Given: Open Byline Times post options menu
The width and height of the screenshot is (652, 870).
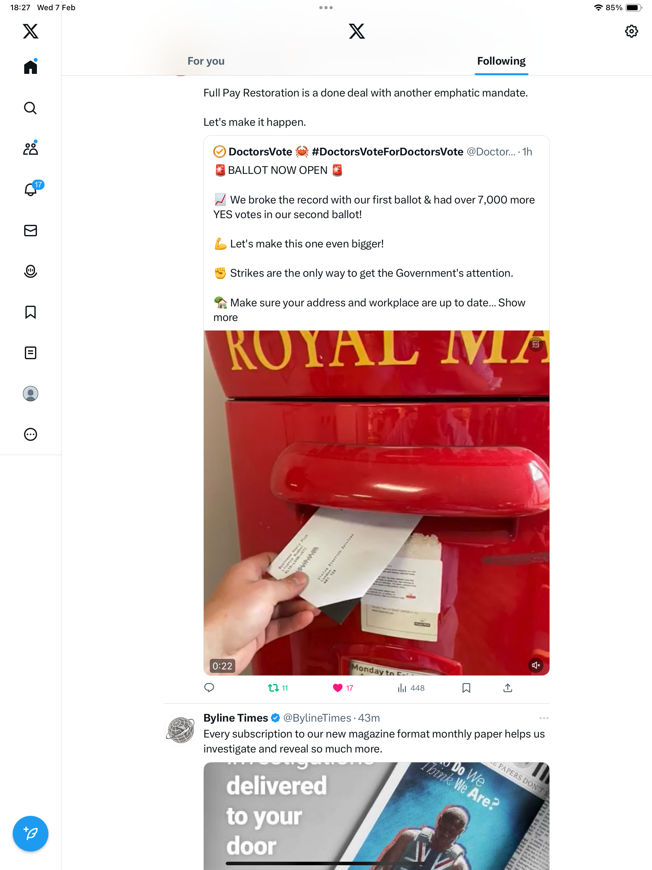Looking at the screenshot, I should [544, 718].
